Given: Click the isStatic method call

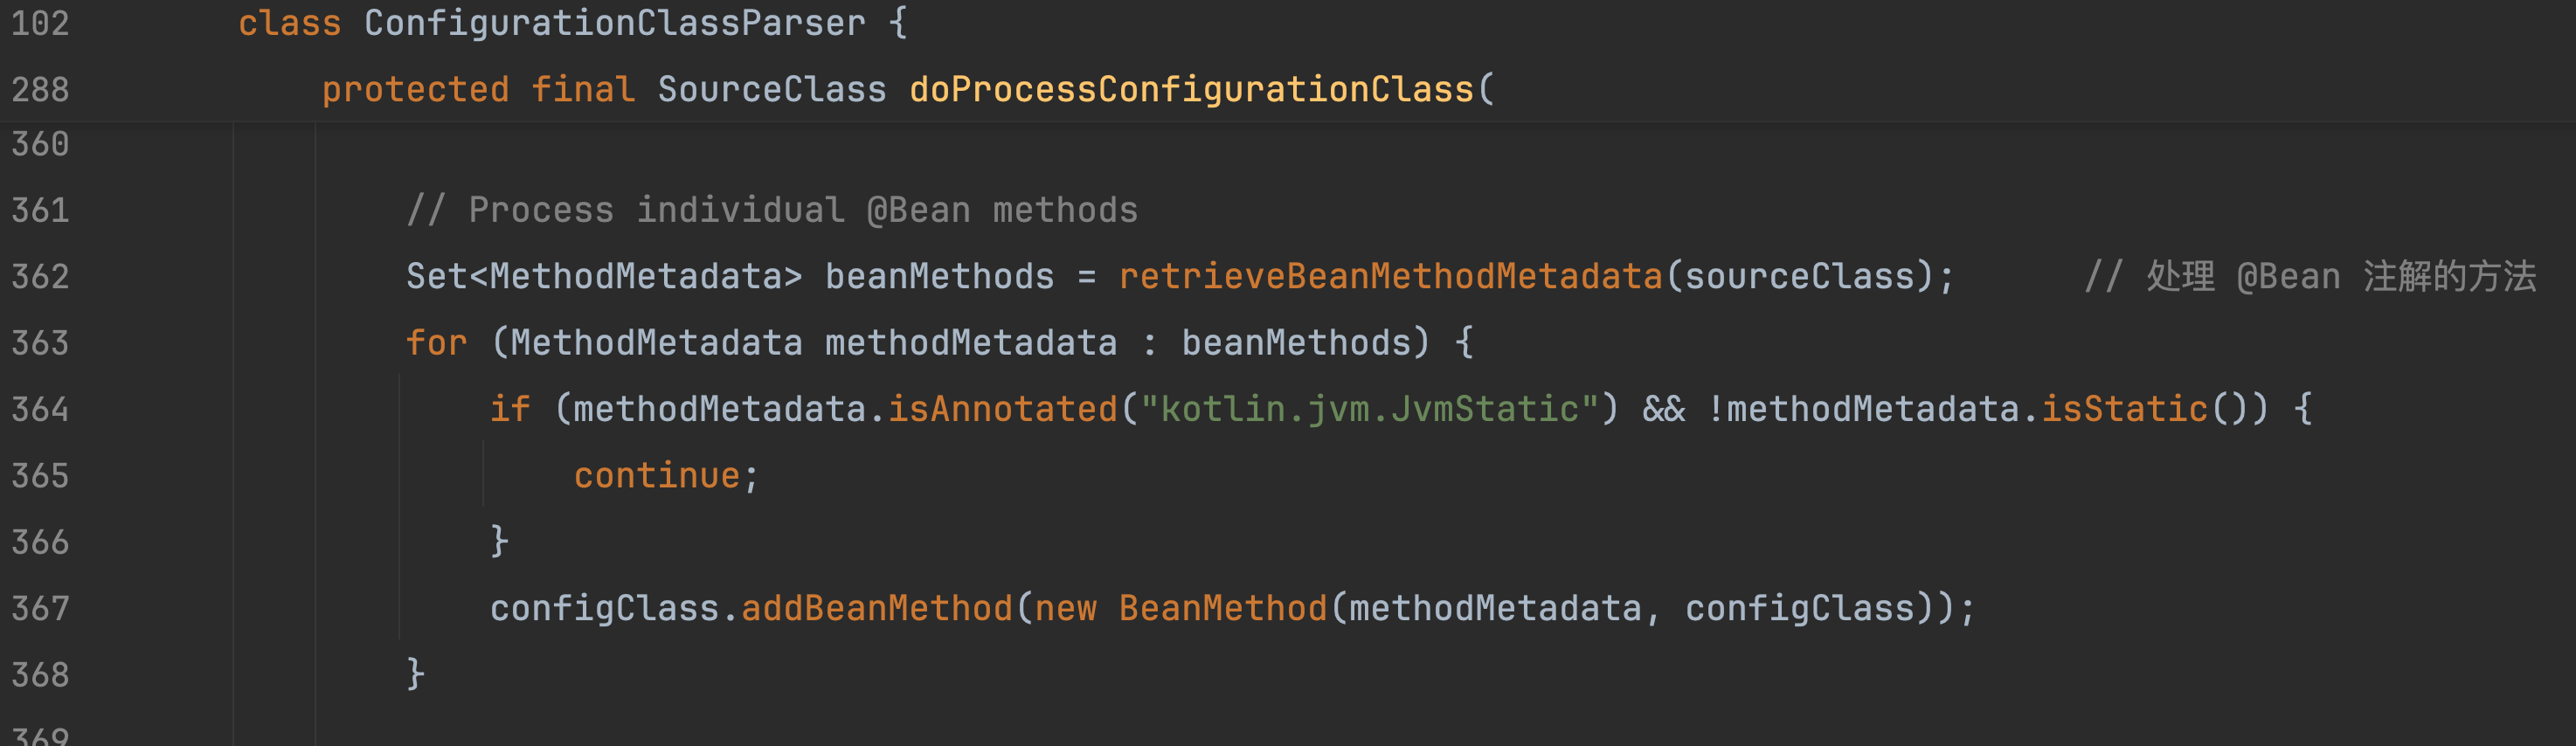Looking at the screenshot, I should coord(2123,410).
